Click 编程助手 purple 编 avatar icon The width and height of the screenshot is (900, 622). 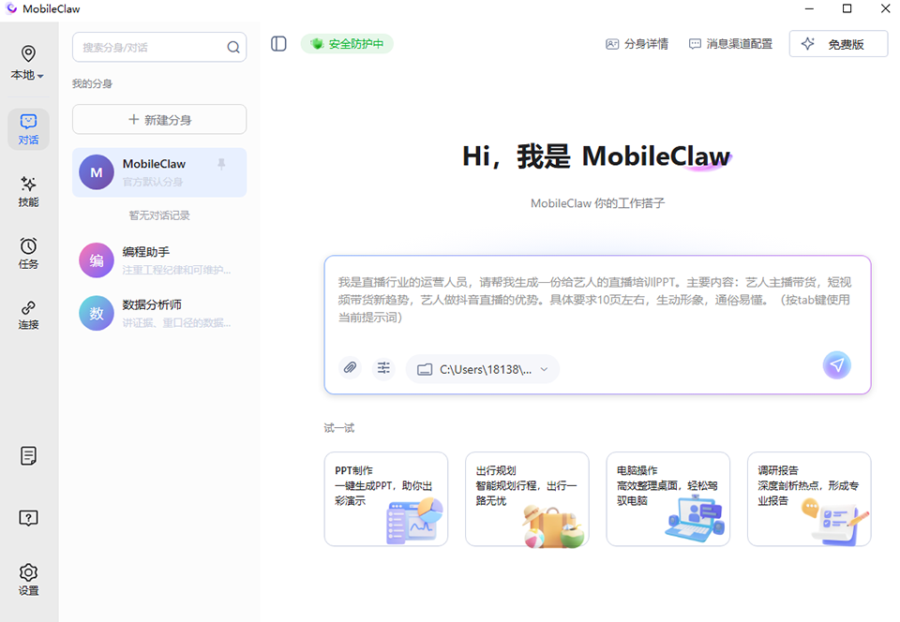click(97, 260)
